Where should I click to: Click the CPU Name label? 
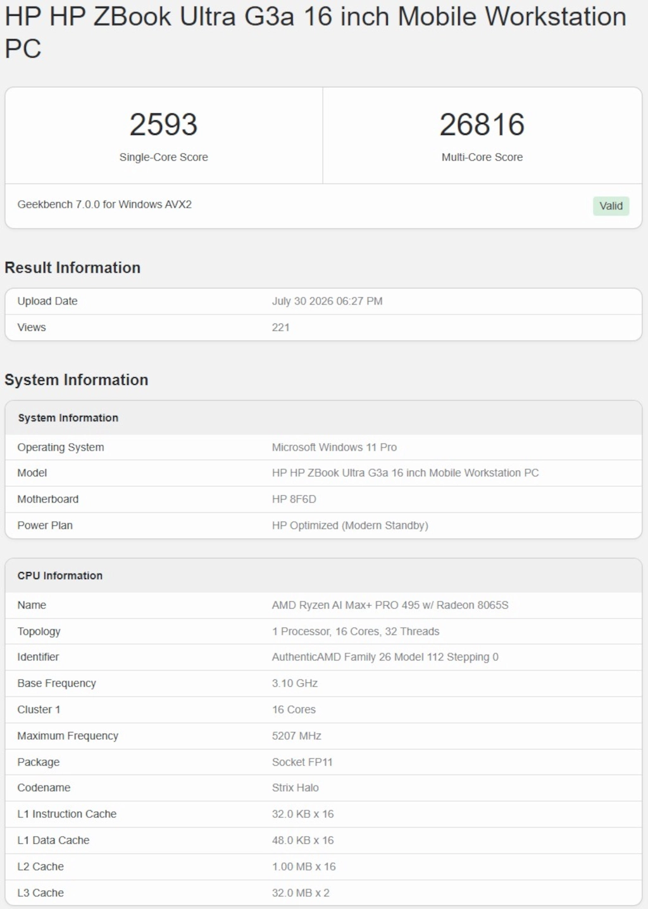coord(32,605)
